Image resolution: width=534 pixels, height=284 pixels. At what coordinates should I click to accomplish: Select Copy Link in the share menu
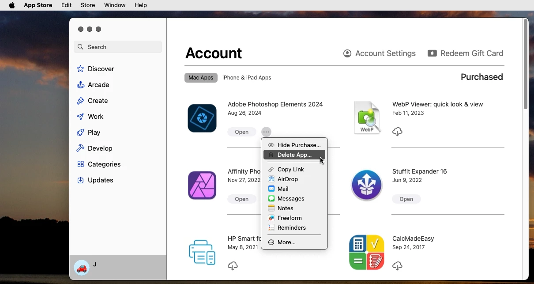[x=294, y=169]
